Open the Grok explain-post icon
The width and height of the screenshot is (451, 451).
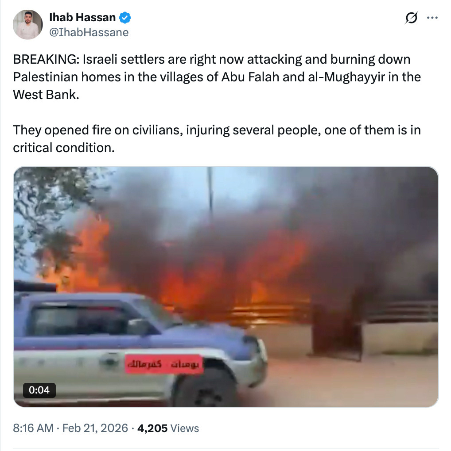coord(411,18)
